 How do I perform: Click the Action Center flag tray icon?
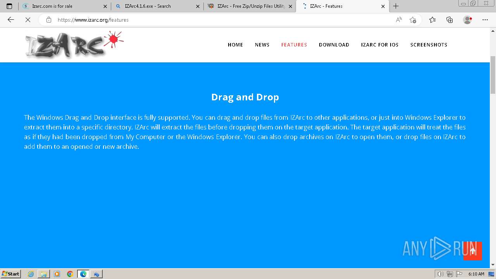click(459, 274)
